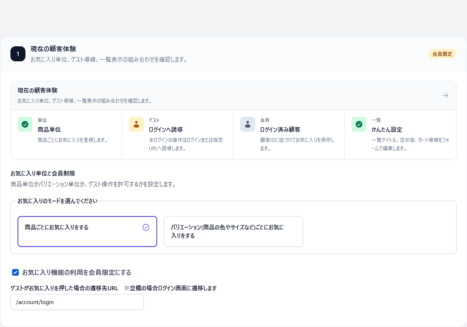The image size is (467, 327).
Task: Click the description starting 顧客IDに紐づけて
Action: (297, 144)
